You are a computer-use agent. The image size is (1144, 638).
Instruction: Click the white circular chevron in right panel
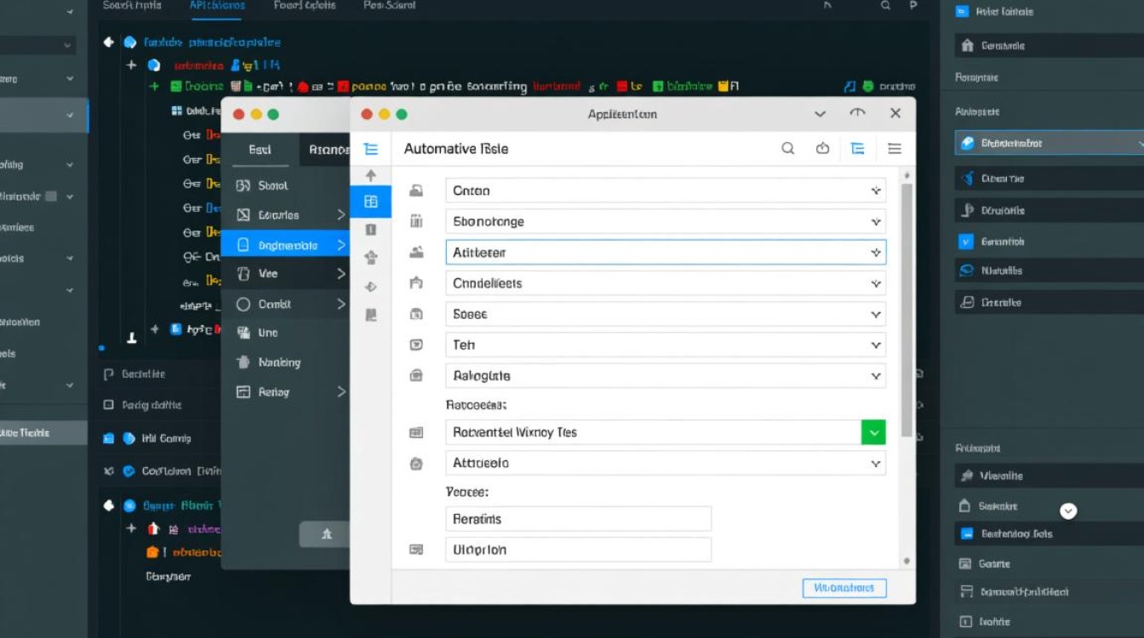point(1068,510)
